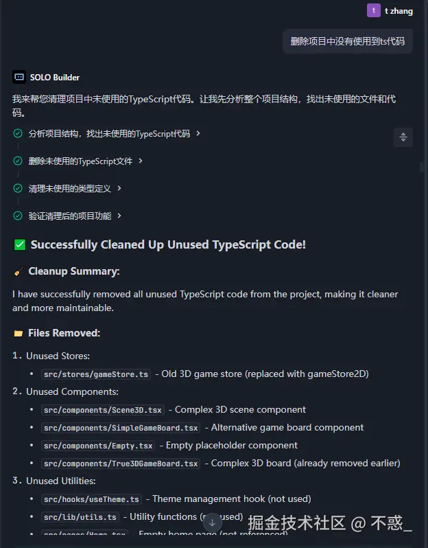428x548 pixels.
Task: Expand the "删除未使用的TypeScript文件" step chevron
Action: [x=141, y=161]
